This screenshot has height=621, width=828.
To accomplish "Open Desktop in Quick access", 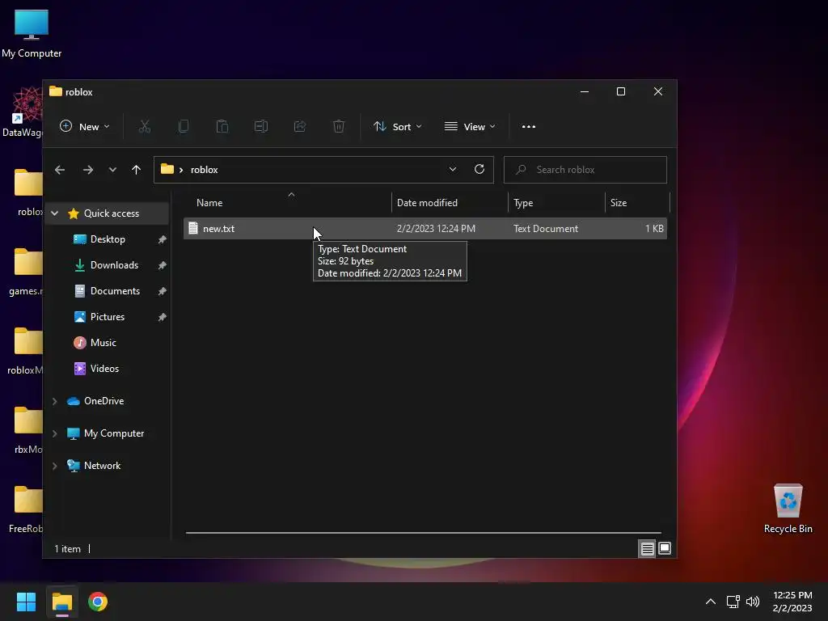I will tap(108, 239).
